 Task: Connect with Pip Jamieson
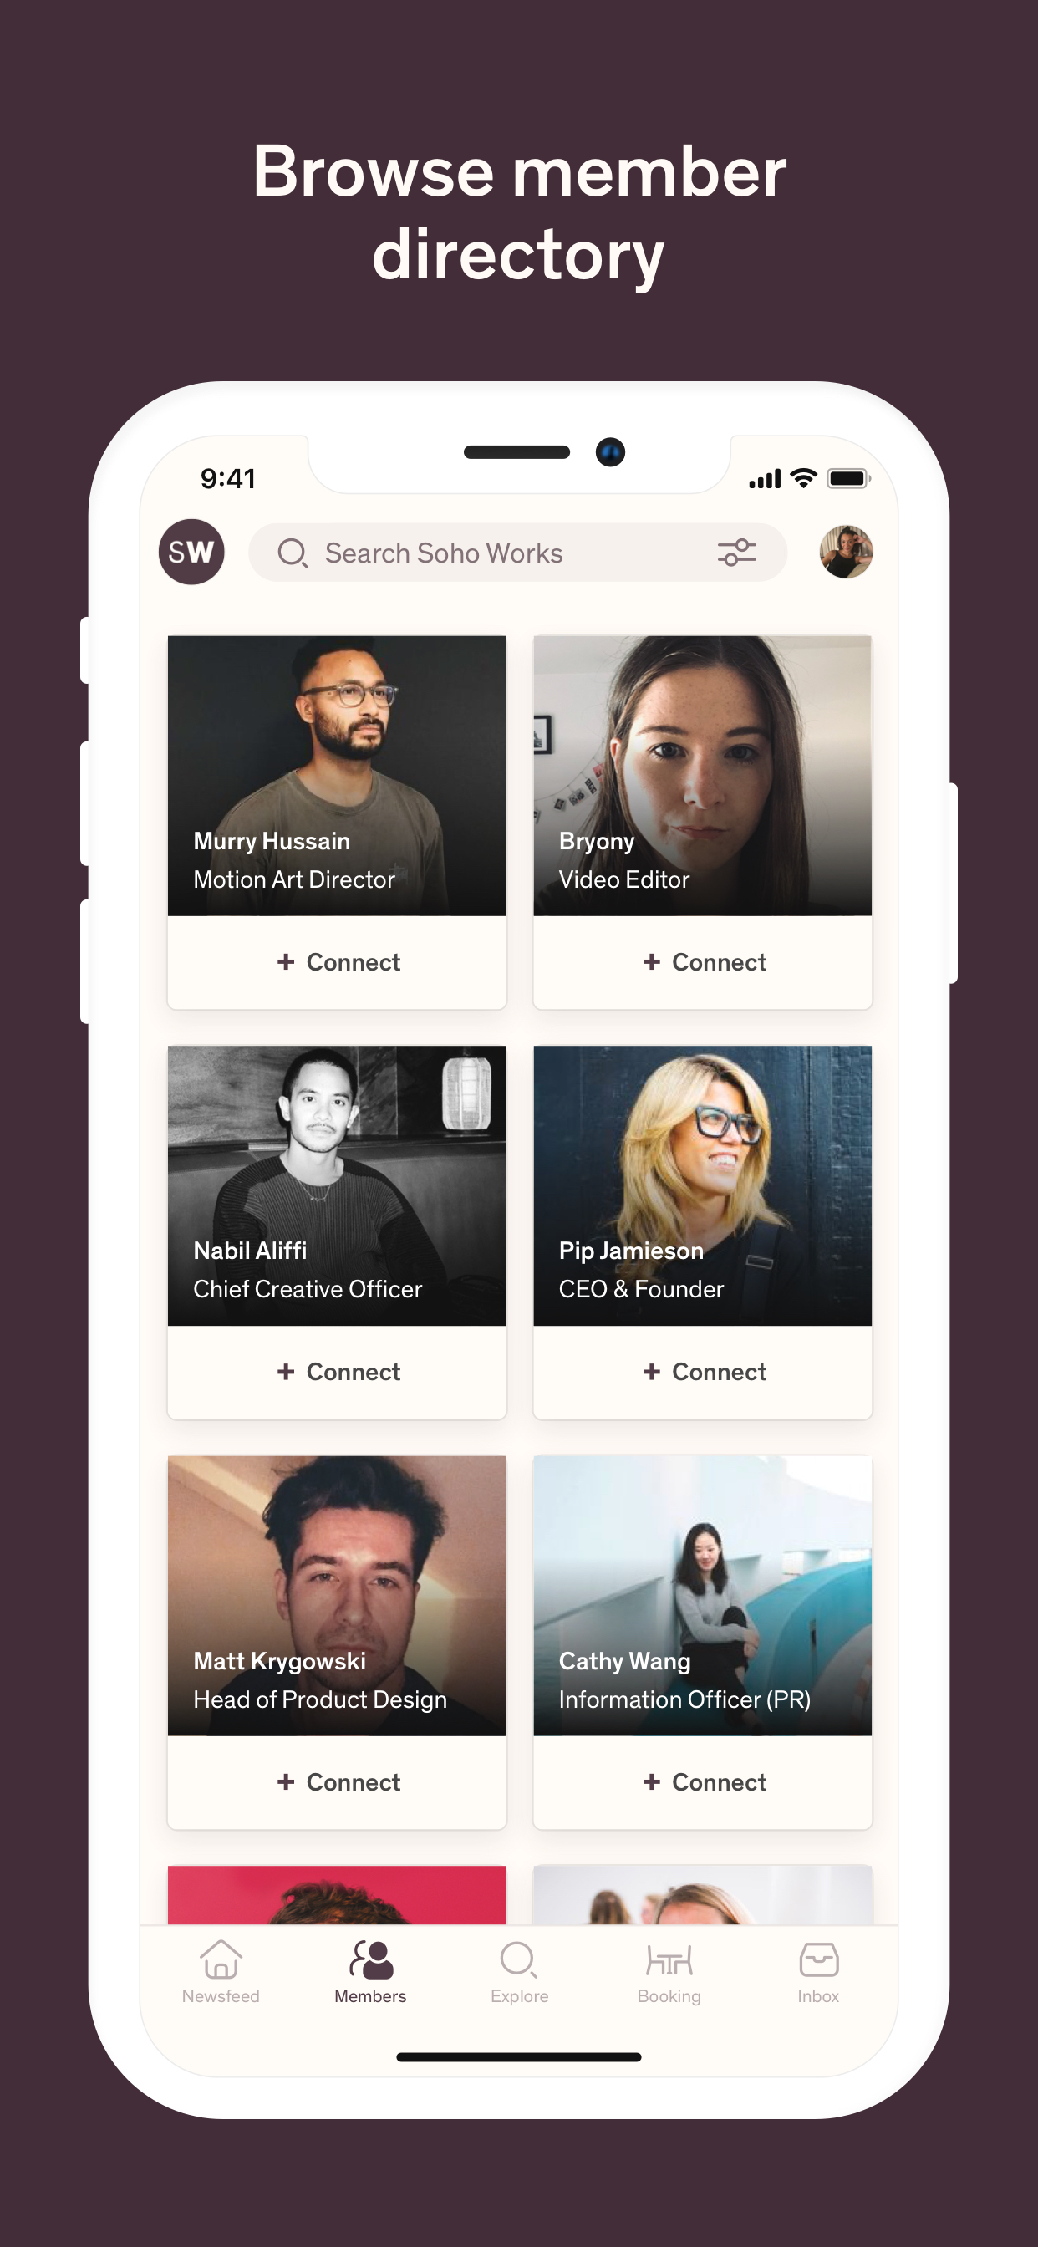pos(703,1372)
